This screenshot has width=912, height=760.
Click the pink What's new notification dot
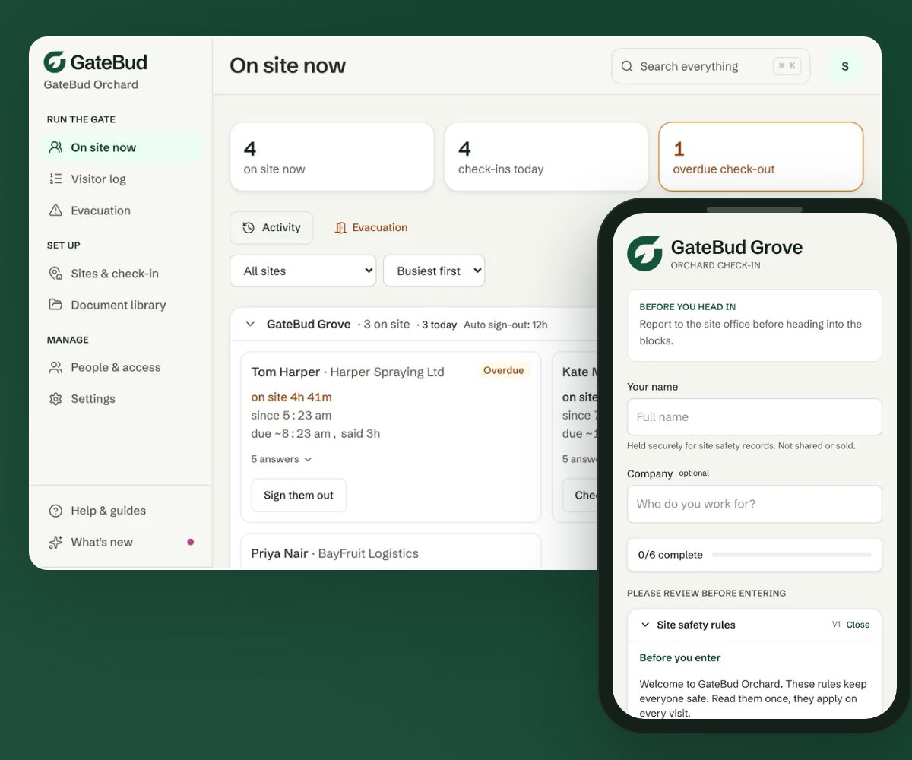(x=190, y=542)
